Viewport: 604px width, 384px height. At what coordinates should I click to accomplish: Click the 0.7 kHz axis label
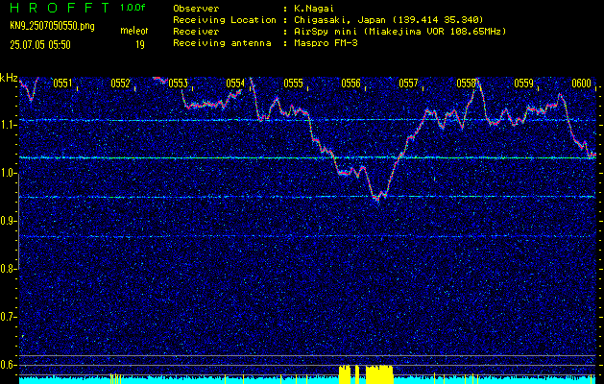pos(9,317)
